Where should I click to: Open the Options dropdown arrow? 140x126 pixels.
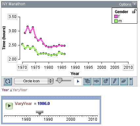tap(134, 4)
